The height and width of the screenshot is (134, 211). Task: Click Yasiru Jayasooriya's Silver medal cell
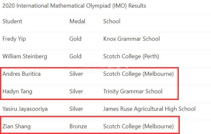click(x=76, y=109)
